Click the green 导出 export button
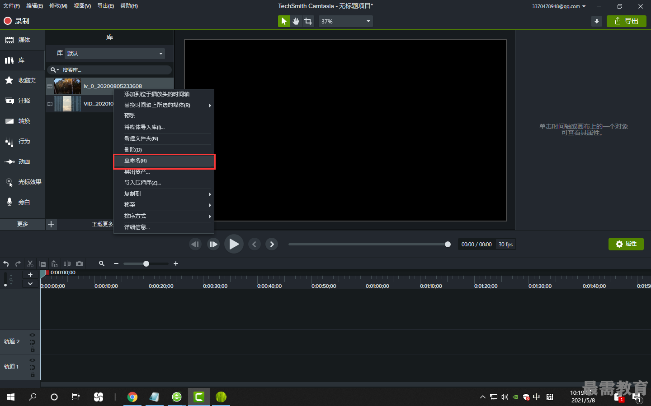This screenshot has height=406, width=651. click(626, 21)
